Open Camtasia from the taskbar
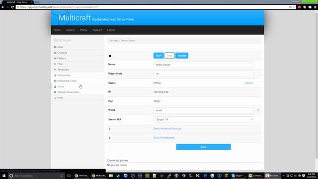The image size is (318, 179). click(255, 176)
